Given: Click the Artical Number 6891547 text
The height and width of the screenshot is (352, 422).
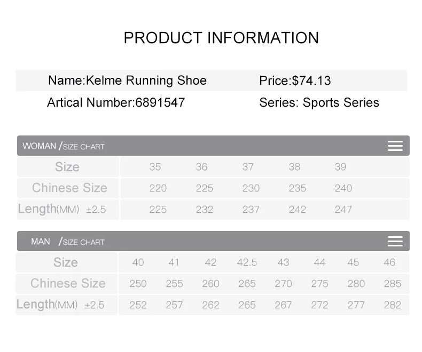Looking at the screenshot, I should pos(116,102).
